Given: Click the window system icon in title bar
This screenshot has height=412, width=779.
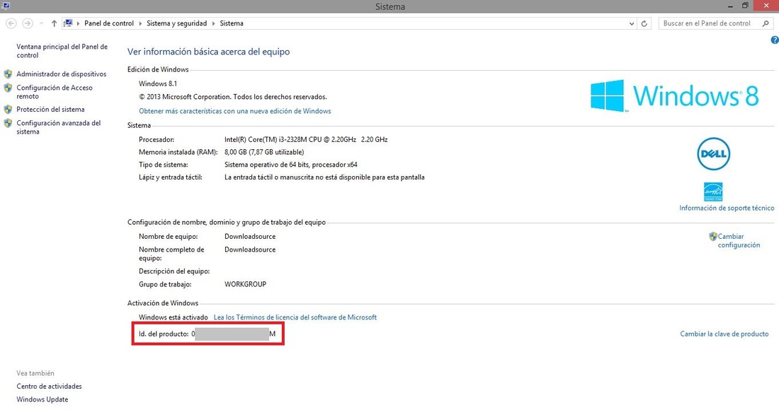Looking at the screenshot, I should tap(6, 6).
